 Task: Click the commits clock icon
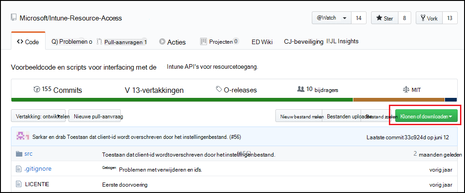pyautogui.click(x=37, y=89)
